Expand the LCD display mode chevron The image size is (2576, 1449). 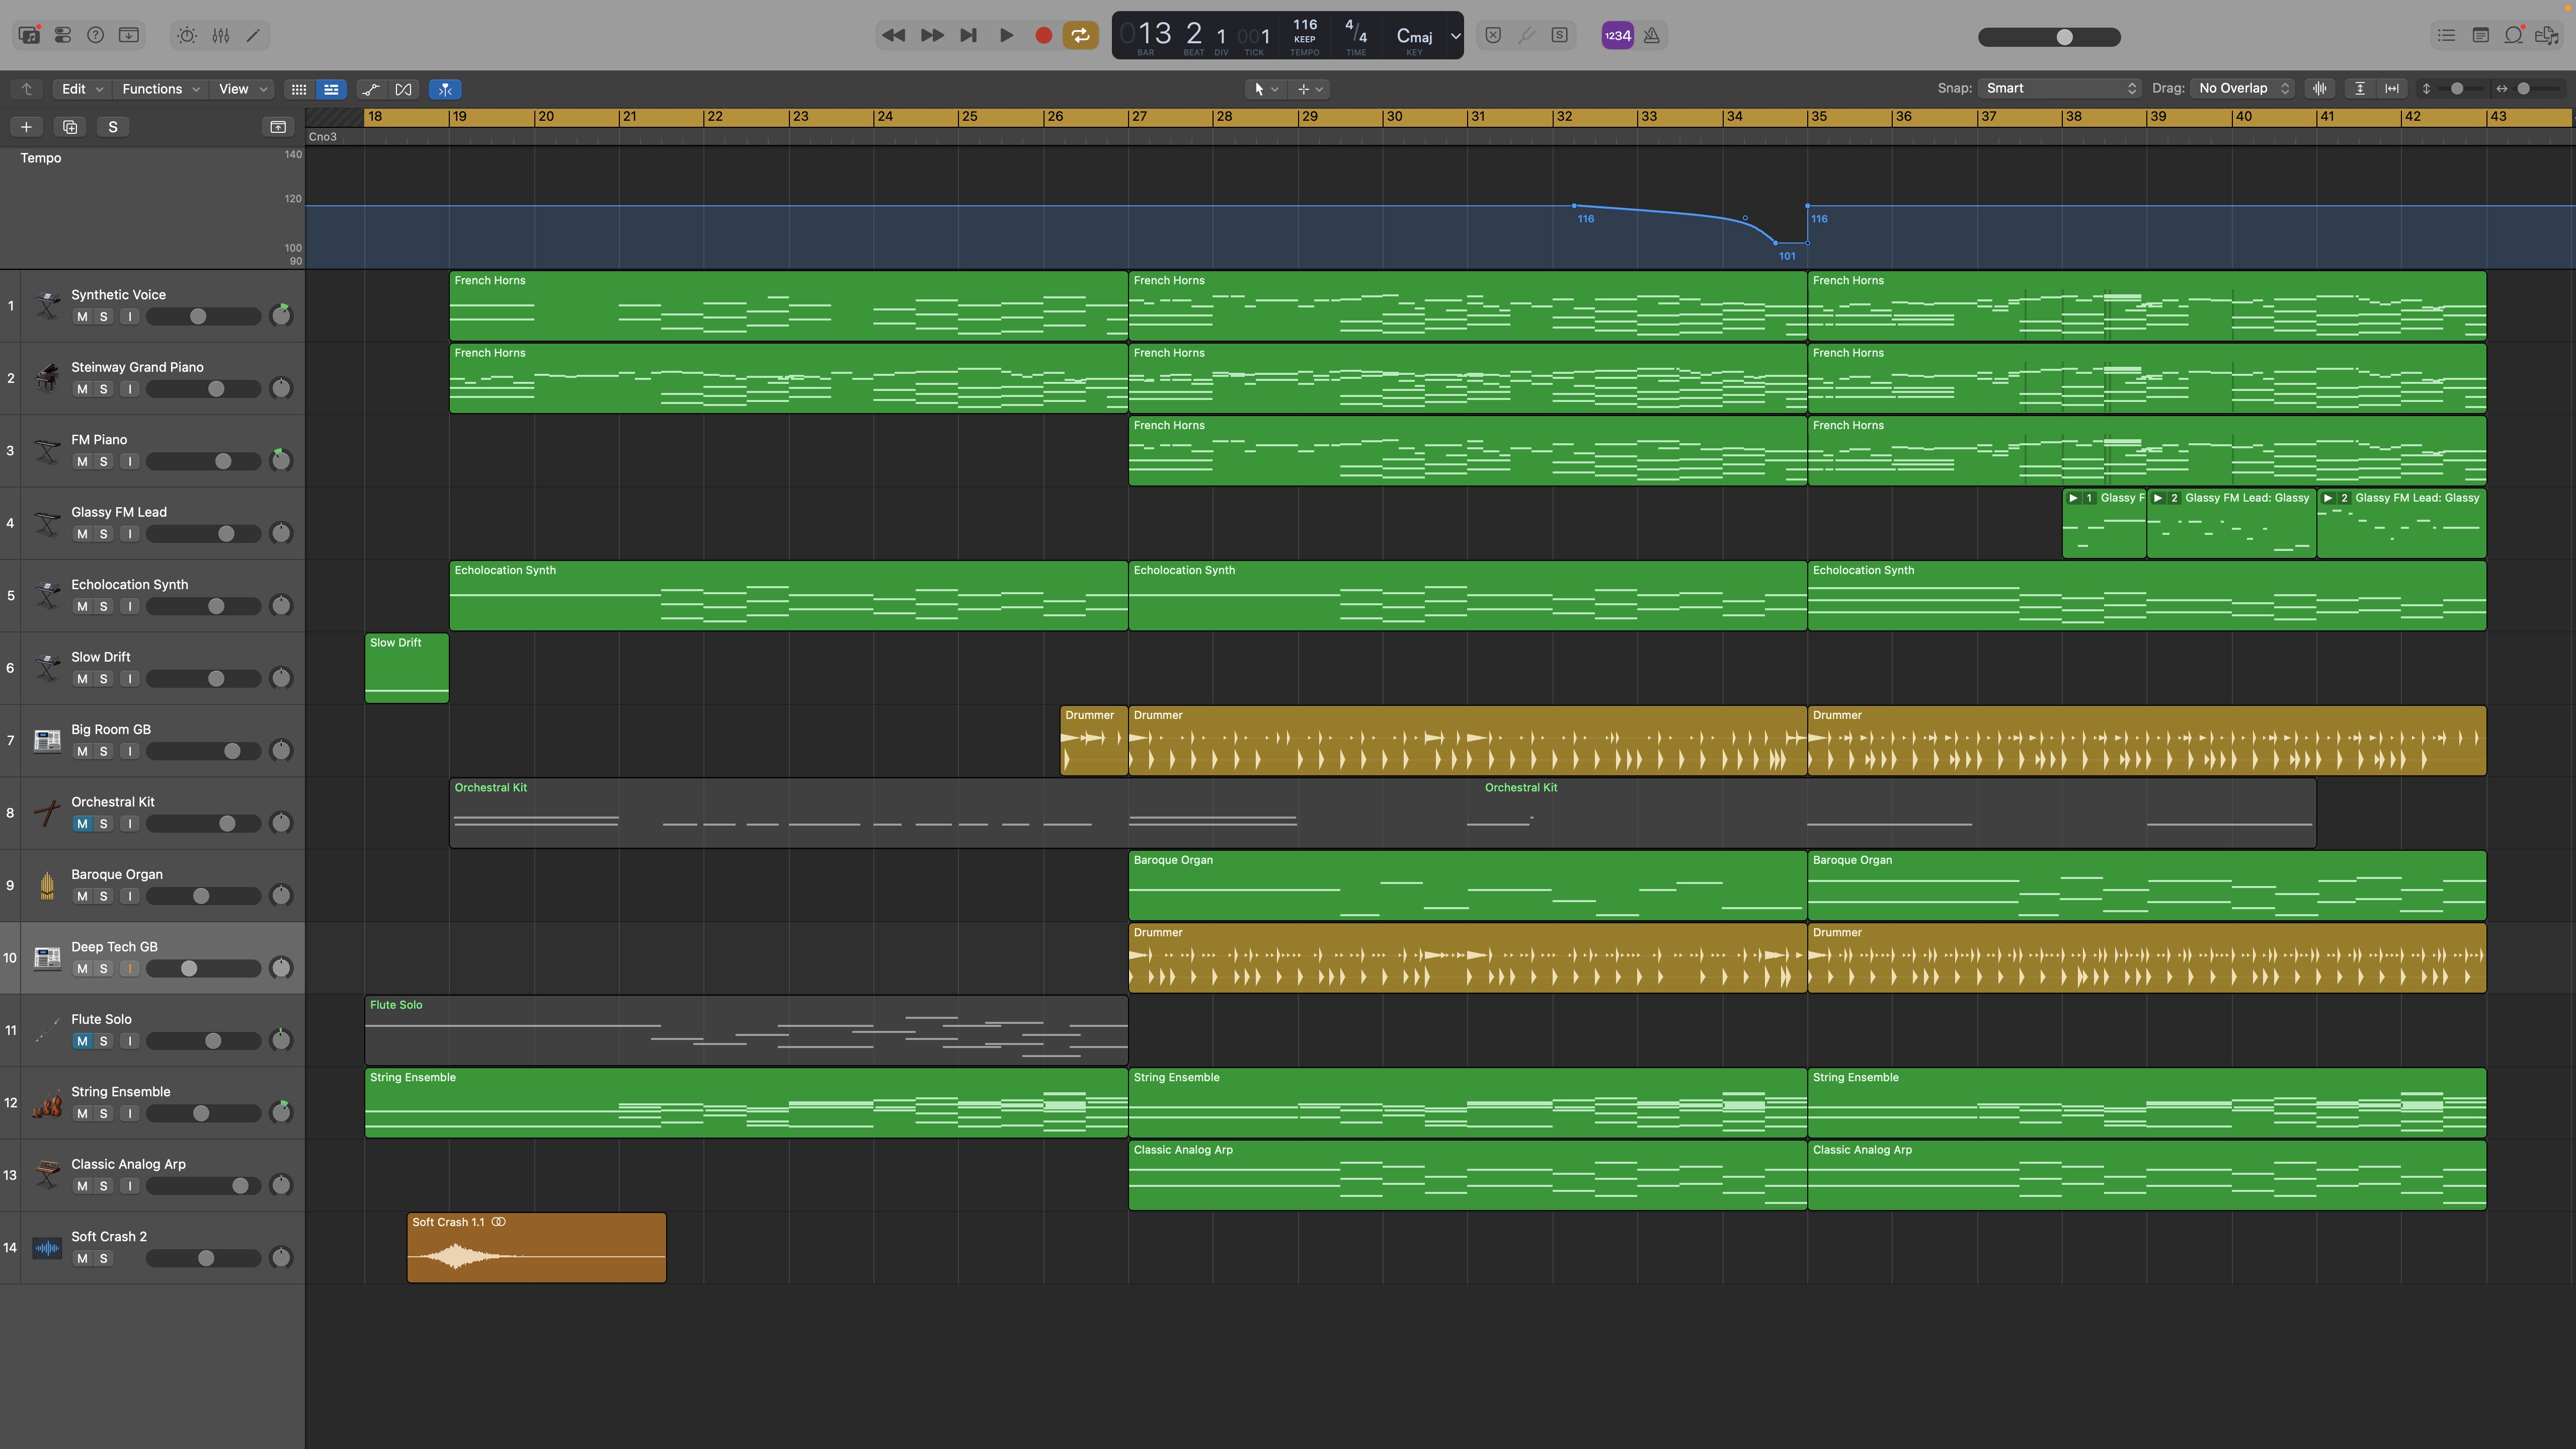click(1455, 35)
